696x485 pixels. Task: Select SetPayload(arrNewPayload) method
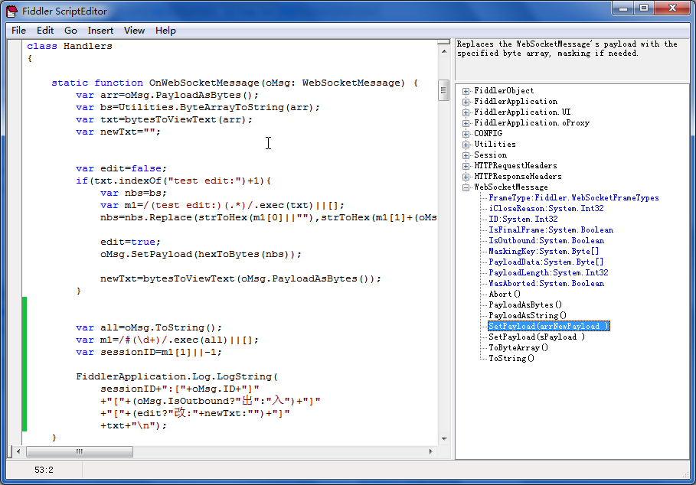[549, 327]
